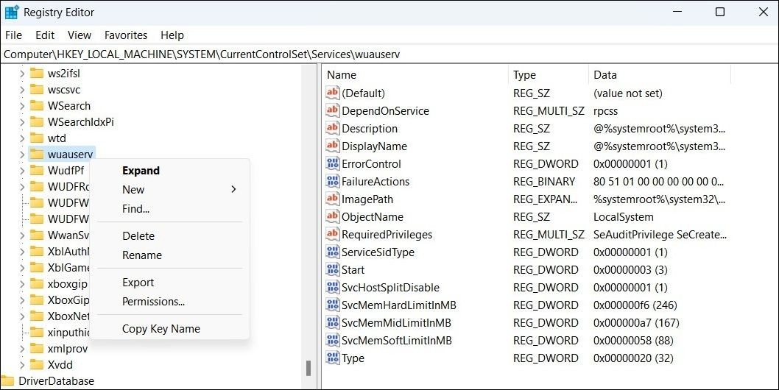Click the Registry Editor app icon in title bar
Image resolution: width=779 pixels, height=390 pixels.
(x=12, y=13)
